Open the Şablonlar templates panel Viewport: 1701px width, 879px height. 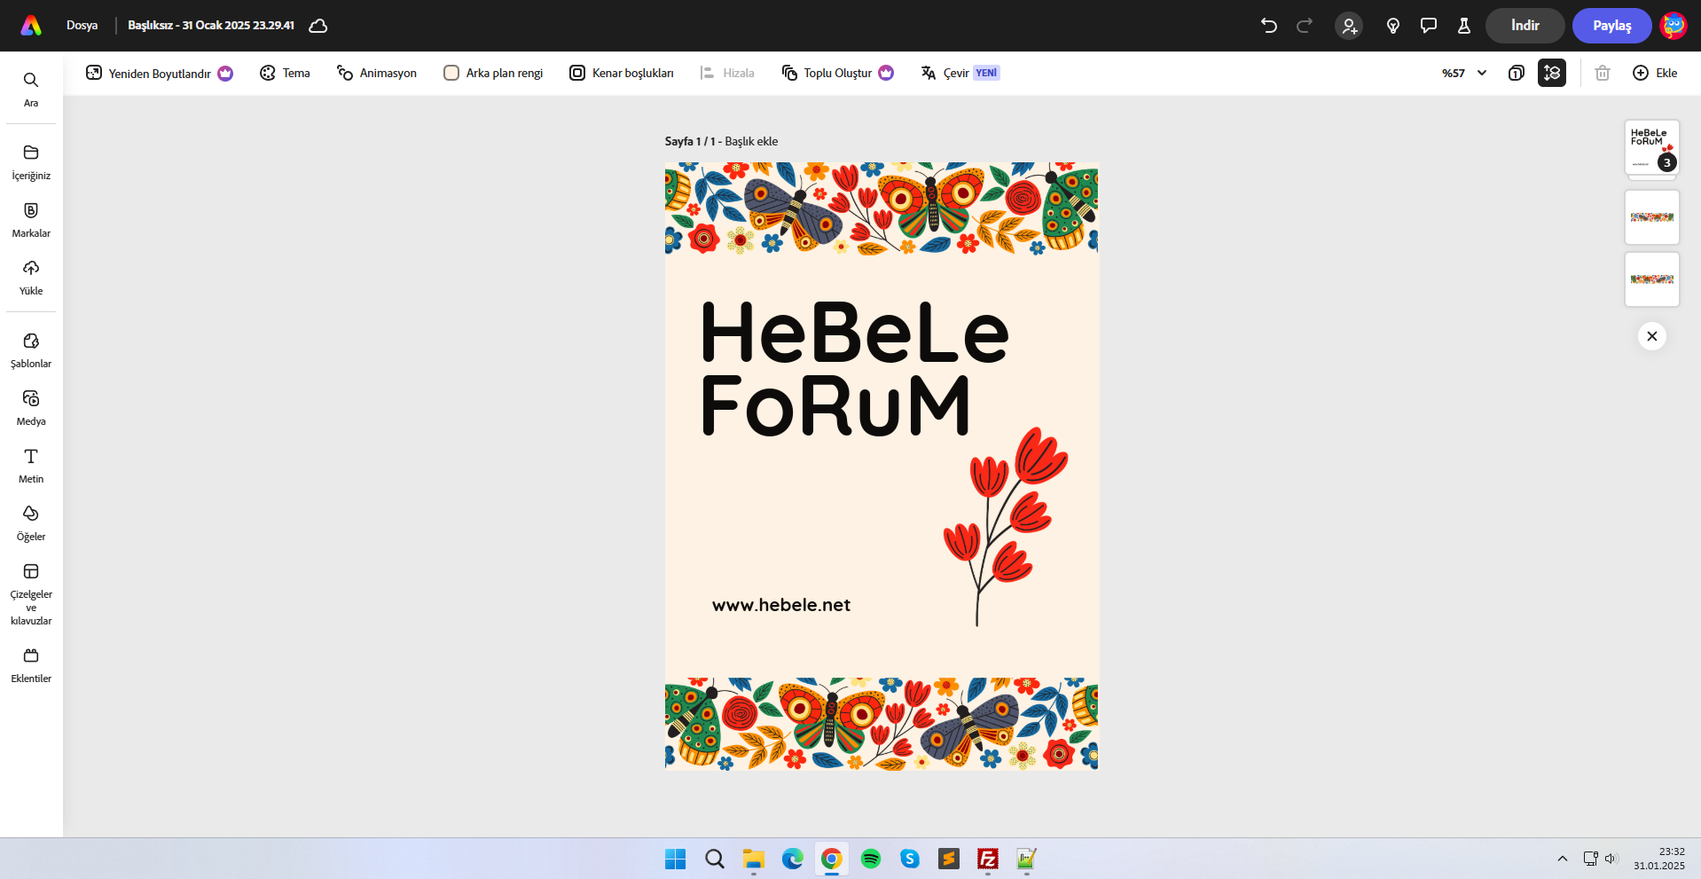[x=31, y=350]
